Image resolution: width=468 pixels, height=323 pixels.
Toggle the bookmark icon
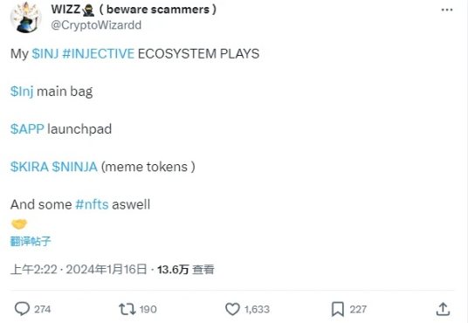338,309
